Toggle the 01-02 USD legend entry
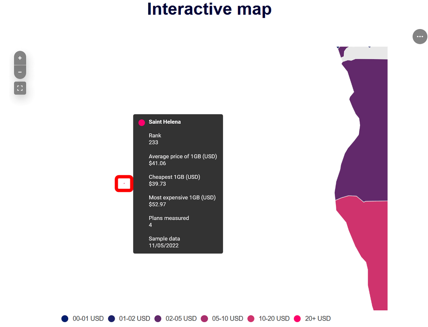Viewport: 428px width, 327px height. point(129,319)
